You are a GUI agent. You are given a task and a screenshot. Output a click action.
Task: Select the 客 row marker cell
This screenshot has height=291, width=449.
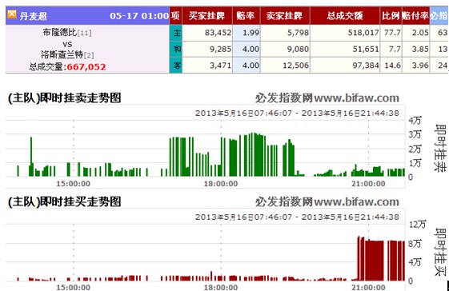(x=176, y=66)
